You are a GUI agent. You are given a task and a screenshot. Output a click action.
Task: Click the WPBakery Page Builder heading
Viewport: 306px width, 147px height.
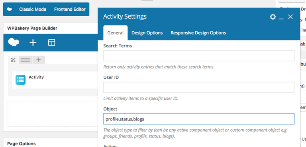[x=32, y=28]
